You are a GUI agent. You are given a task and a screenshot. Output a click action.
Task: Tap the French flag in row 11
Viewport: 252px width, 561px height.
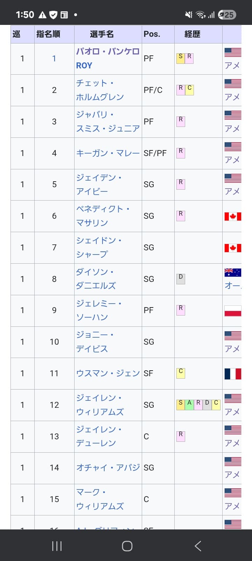point(233,374)
